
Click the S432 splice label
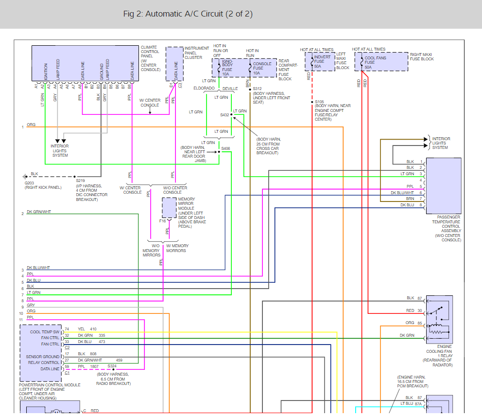click(224, 115)
